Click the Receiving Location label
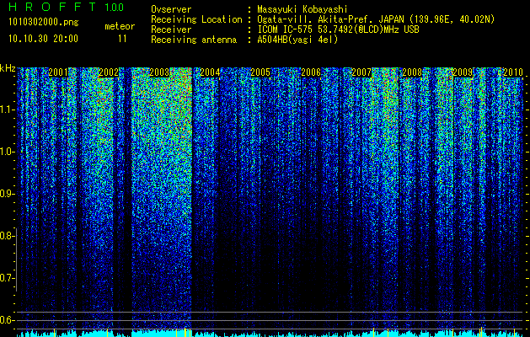This screenshot has width=530, height=337. tap(196, 19)
